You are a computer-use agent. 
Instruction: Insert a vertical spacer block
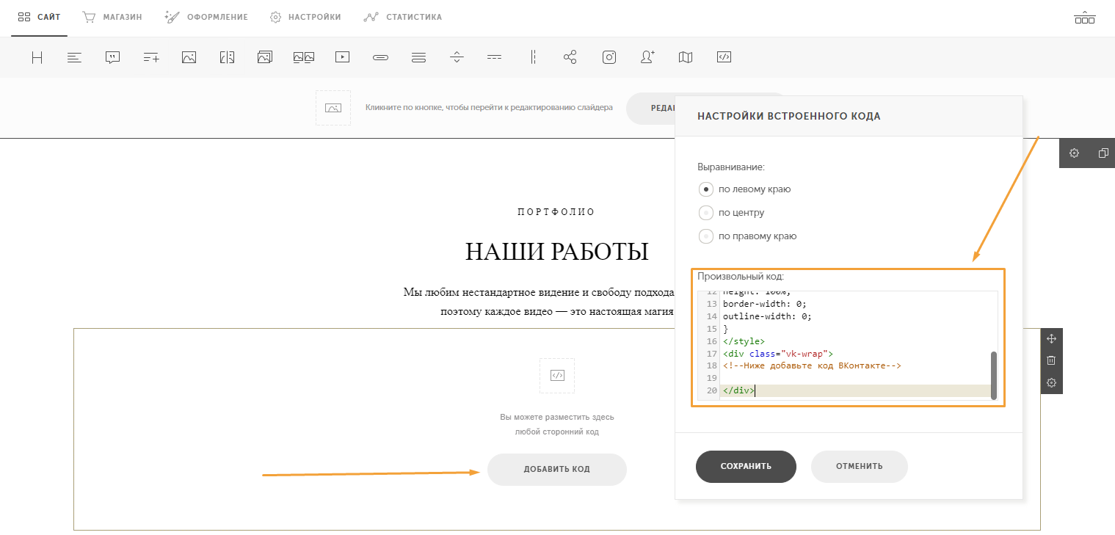[x=457, y=57]
